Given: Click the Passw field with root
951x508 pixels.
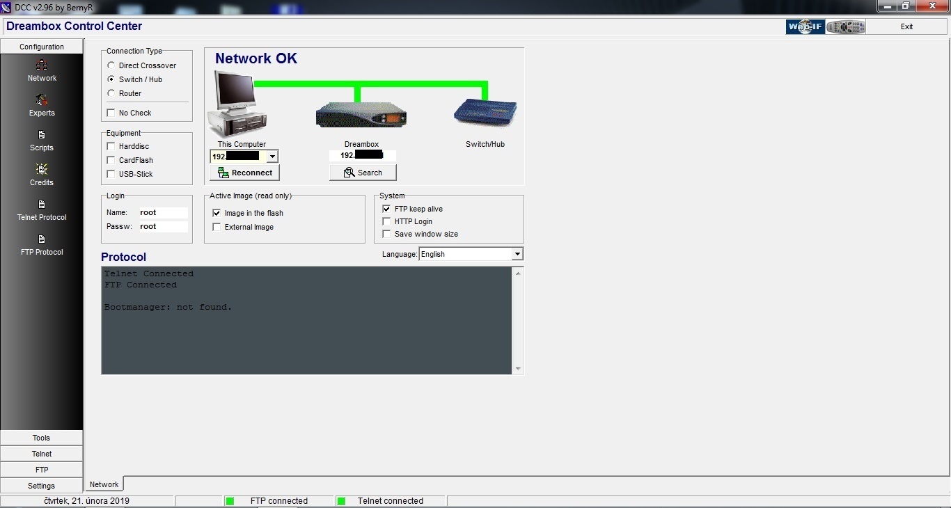Looking at the screenshot, I should pos(163,227).
